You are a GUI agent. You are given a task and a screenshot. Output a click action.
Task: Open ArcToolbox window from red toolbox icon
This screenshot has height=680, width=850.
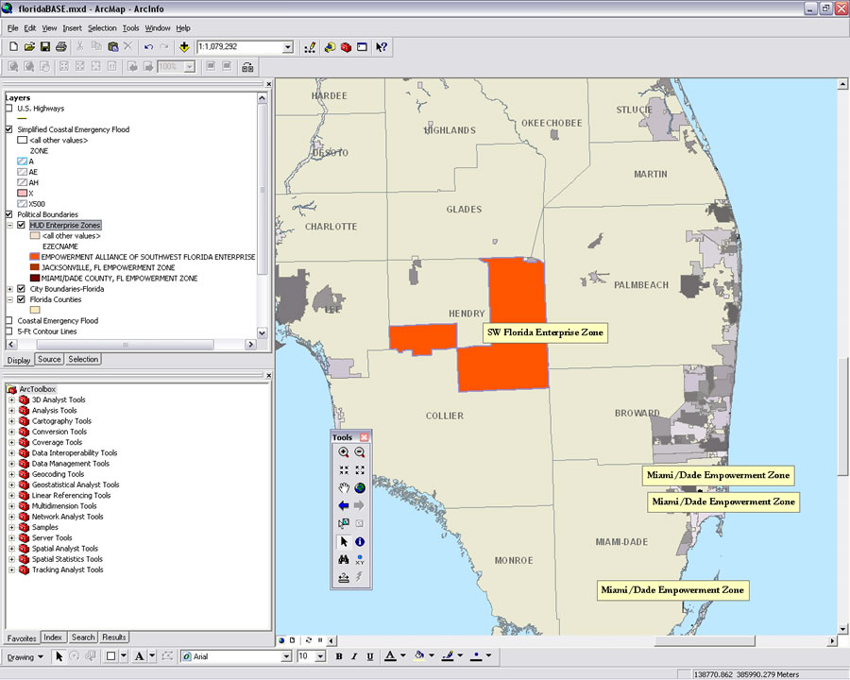(346, 46)
